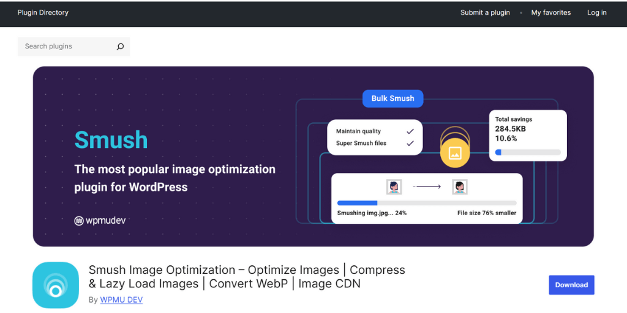Click the banner tagline about image optimization

175,178
